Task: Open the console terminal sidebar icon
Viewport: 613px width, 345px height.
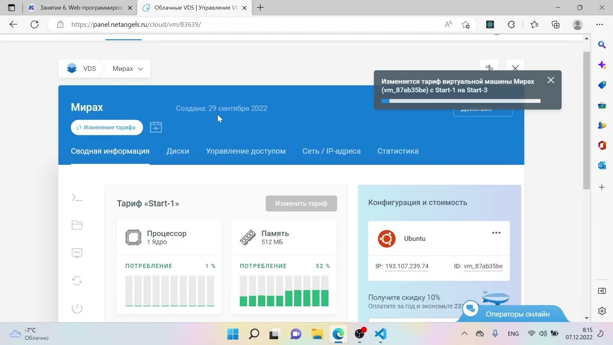Action: click(77, 197)
